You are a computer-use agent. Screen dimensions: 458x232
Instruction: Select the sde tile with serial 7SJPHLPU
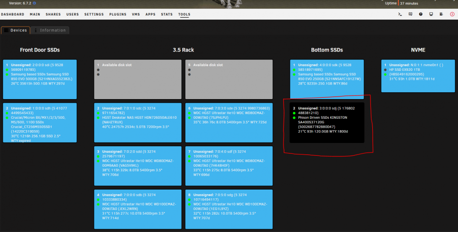tap(229, 122)
